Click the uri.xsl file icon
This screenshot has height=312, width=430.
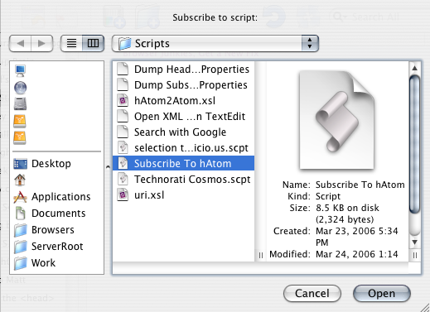click(123, 194)
